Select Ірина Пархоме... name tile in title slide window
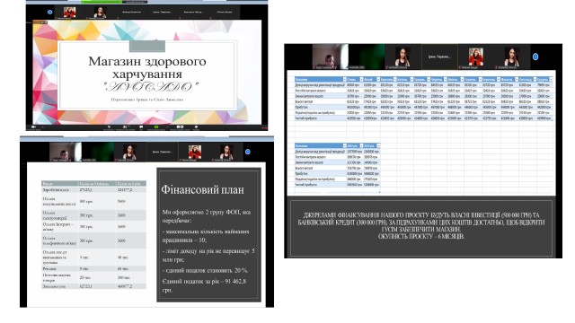This screenshot has width=575, height=323. pyautogui.click(x=162, y=12)
